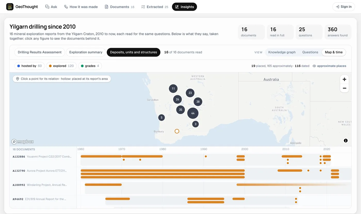This screenshot has height=214, width=361.
Task: Click the map cluster labeled 38
Action: click(198, 102)
